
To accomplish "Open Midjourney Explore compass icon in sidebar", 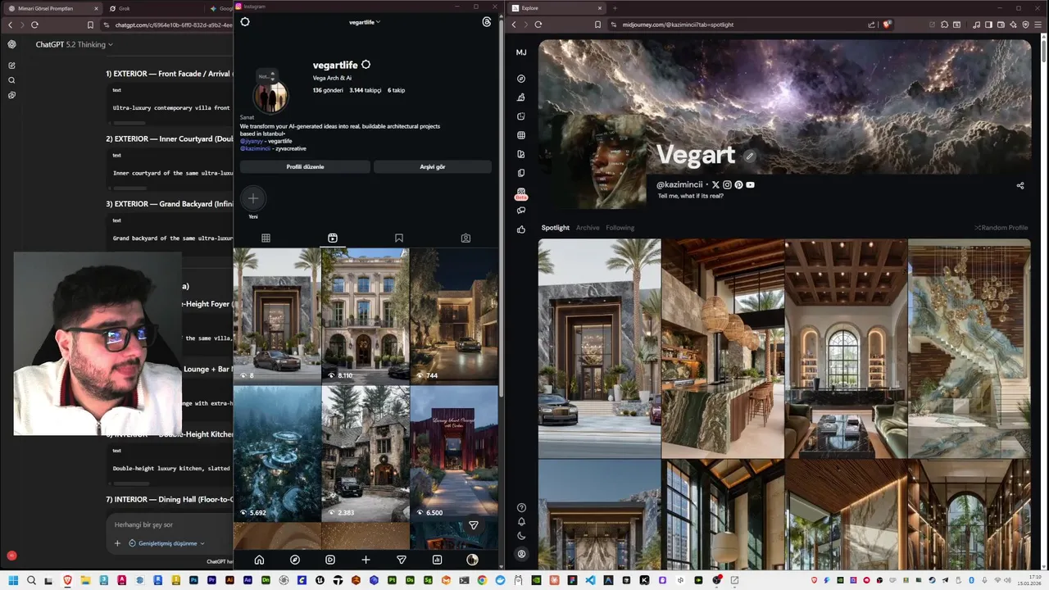I will [x=521, y=79].
